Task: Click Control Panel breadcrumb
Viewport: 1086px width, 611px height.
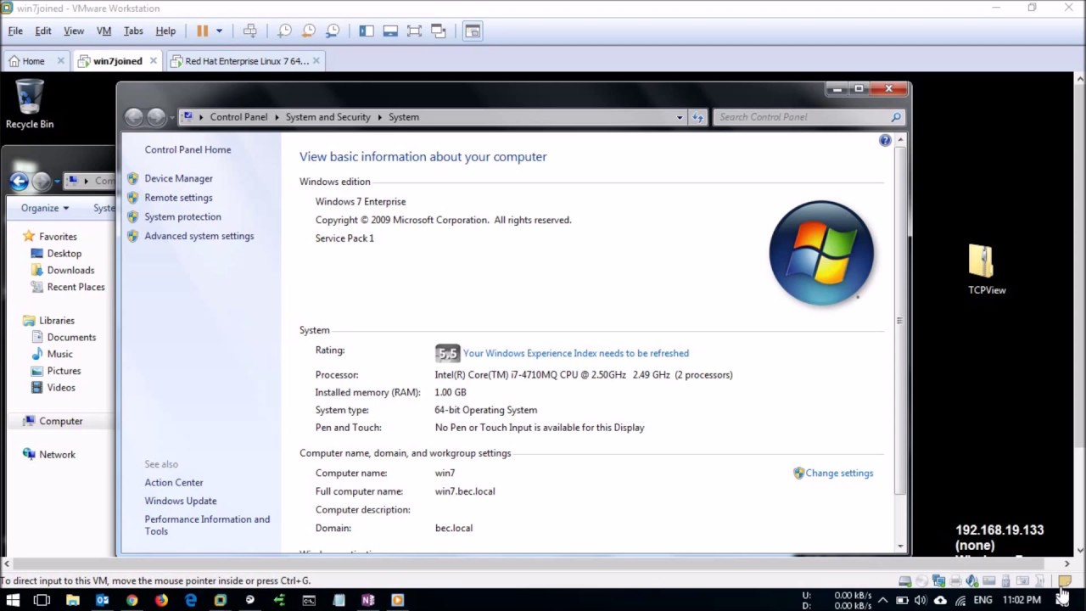Action: [x=238, y=117]
